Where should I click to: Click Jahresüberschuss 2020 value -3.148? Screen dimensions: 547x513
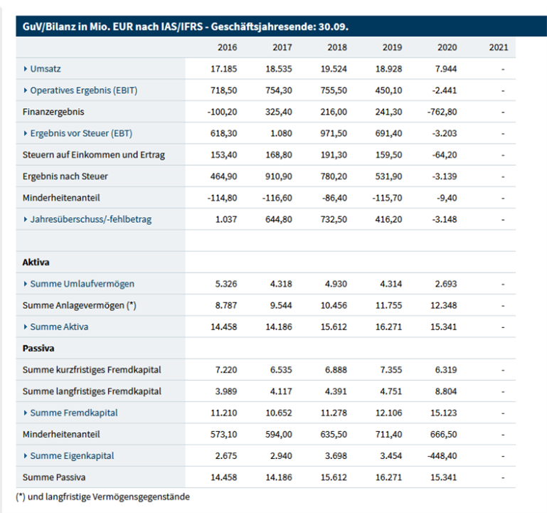[445, 220]
